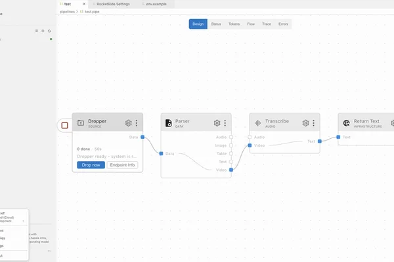This screenshot has width=394, height=262.
Task: Open the env.example tab
Action: [156, 4]
